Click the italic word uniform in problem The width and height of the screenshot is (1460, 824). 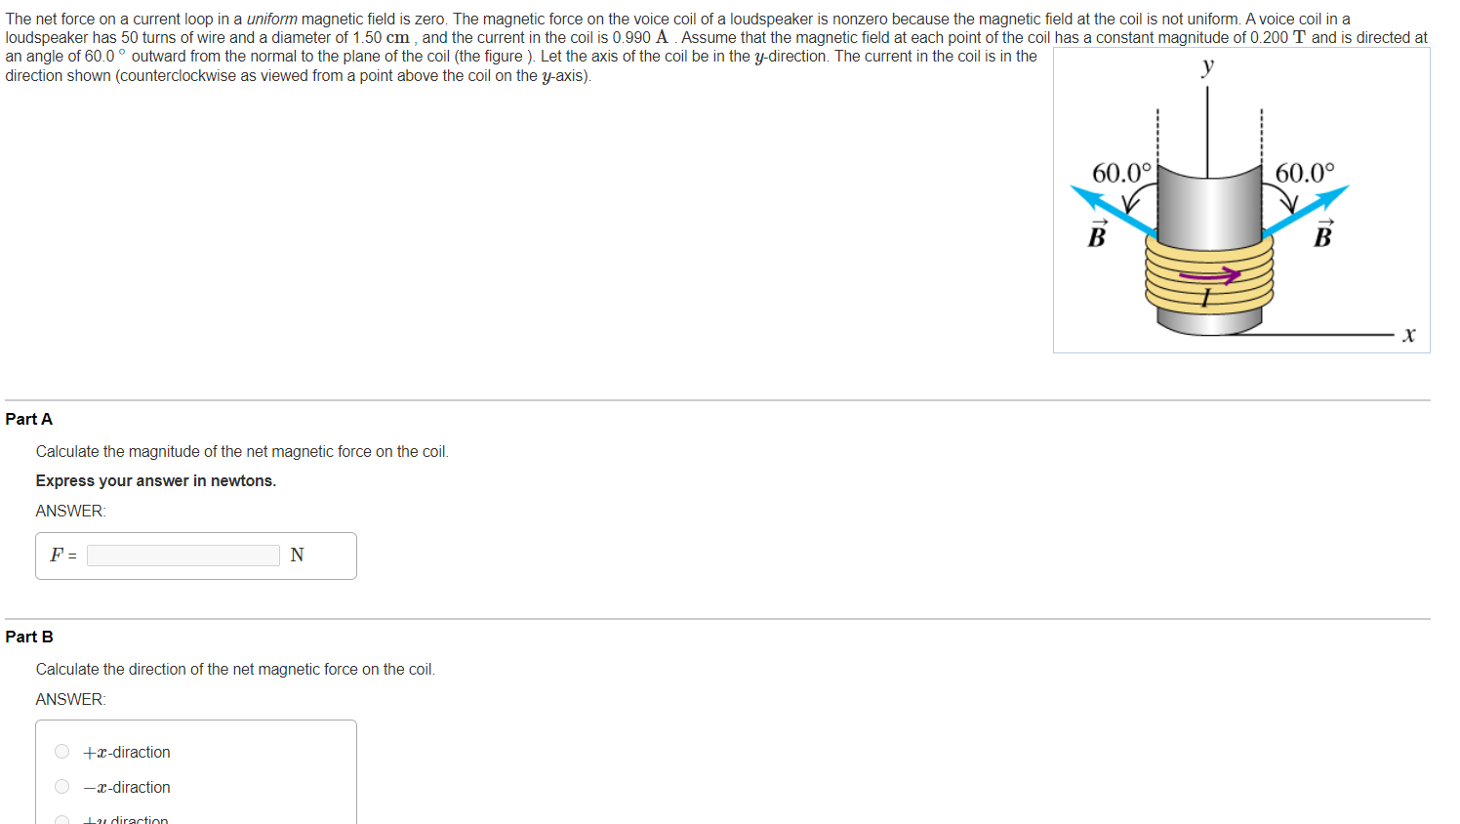click(x=271, y=19)
